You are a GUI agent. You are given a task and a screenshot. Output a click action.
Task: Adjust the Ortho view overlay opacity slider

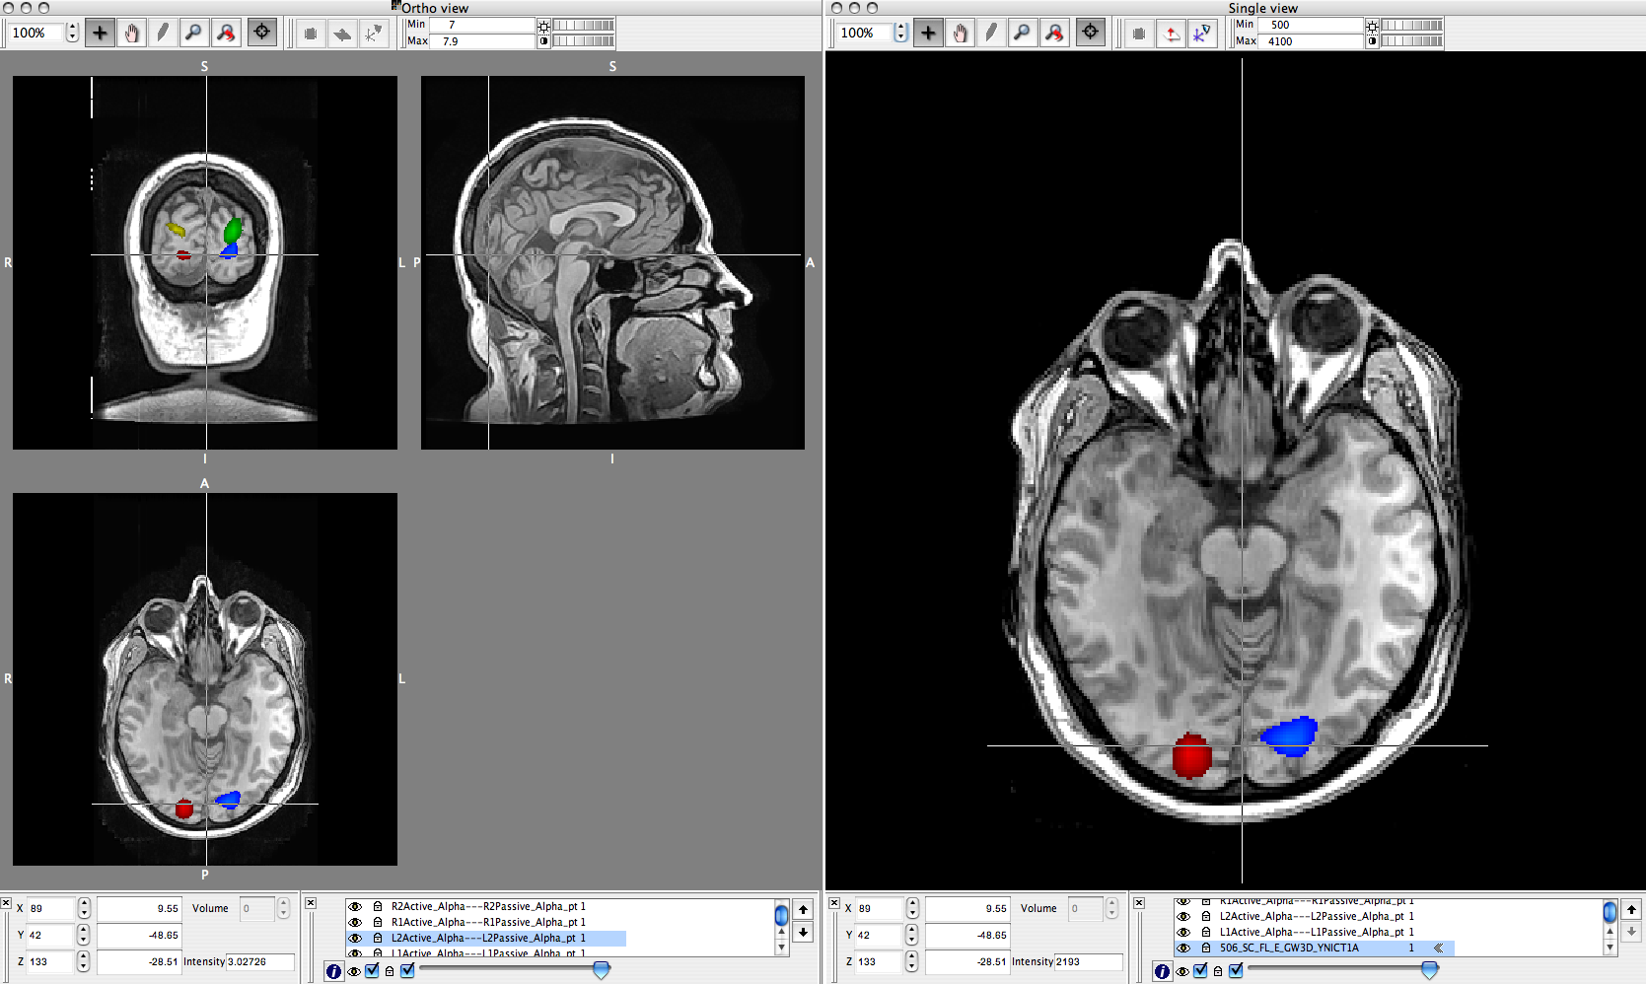pos(601,970)
